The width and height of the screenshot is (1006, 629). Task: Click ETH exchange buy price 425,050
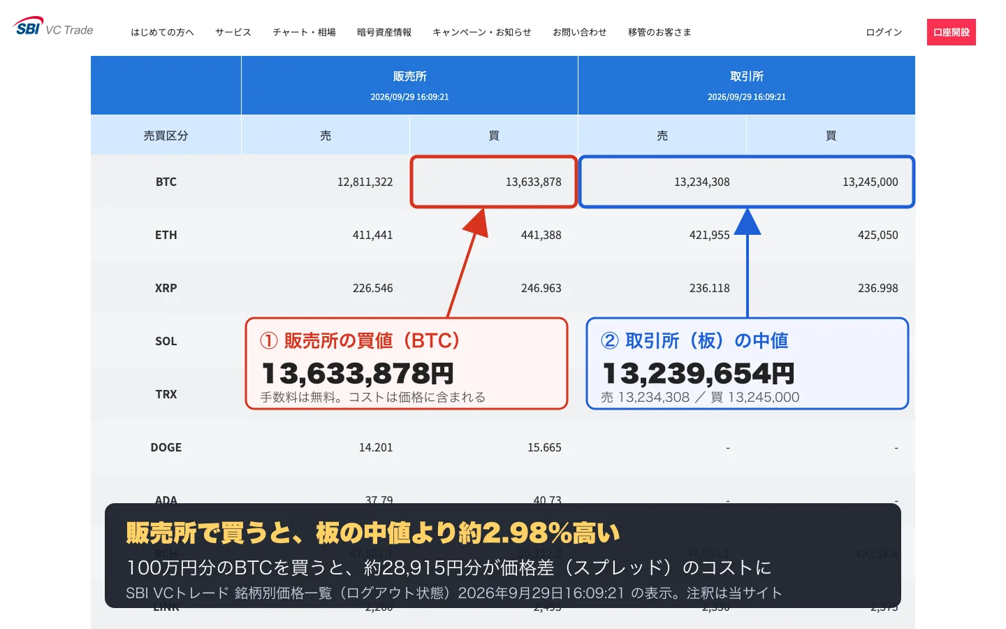[x=878, y=235]
